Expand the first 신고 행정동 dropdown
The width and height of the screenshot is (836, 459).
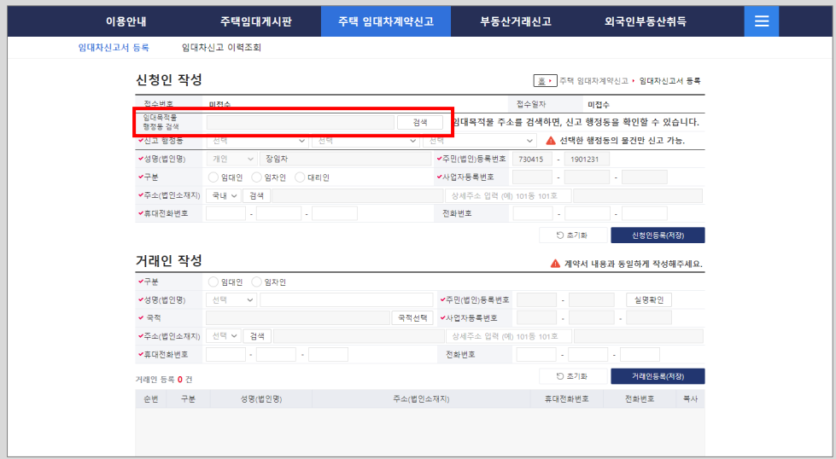point(257,141)
